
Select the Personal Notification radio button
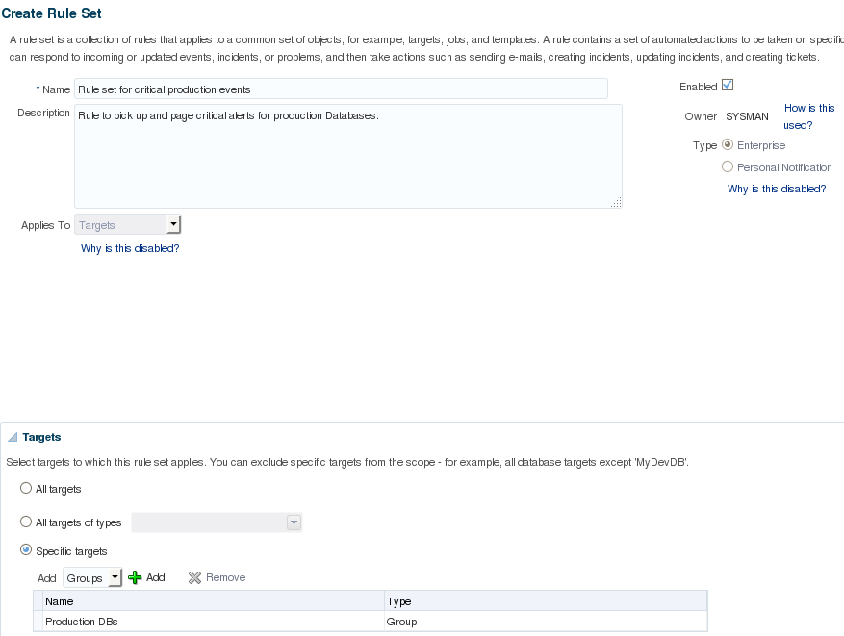coord(728,166)
